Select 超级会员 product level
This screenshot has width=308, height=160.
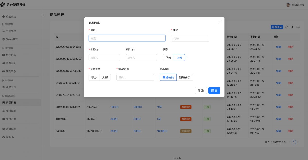coord(185,77)
